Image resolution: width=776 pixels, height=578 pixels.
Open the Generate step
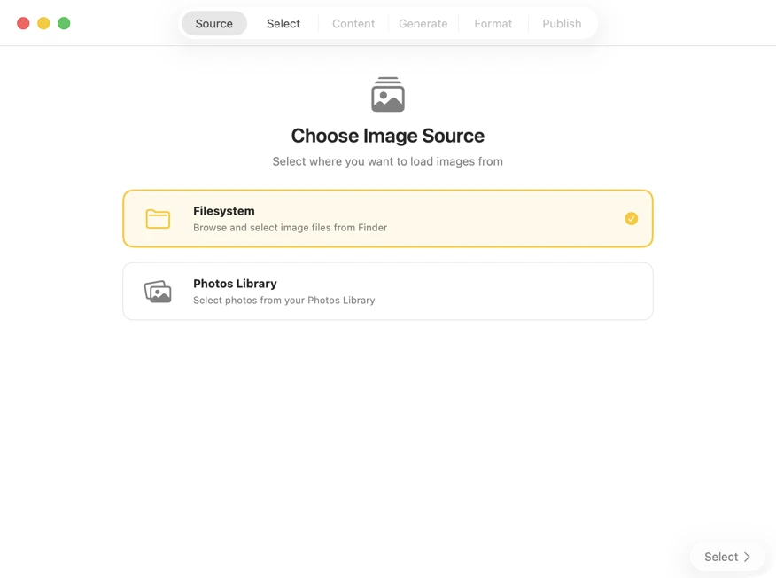pos(423,23)
